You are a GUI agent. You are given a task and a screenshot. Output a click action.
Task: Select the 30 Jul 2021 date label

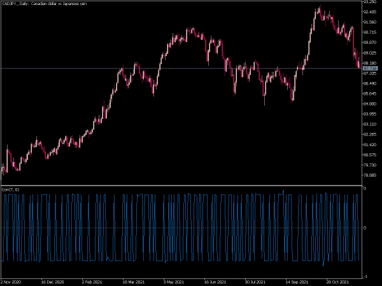(x=255, y=282)
